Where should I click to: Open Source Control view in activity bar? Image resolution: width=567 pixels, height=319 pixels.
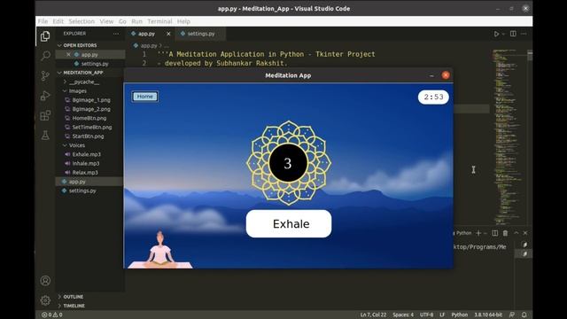coord(45,75)
